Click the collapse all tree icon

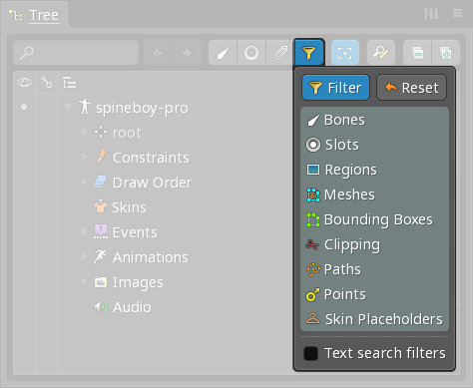pyautogui.click(x=417, y=53)
